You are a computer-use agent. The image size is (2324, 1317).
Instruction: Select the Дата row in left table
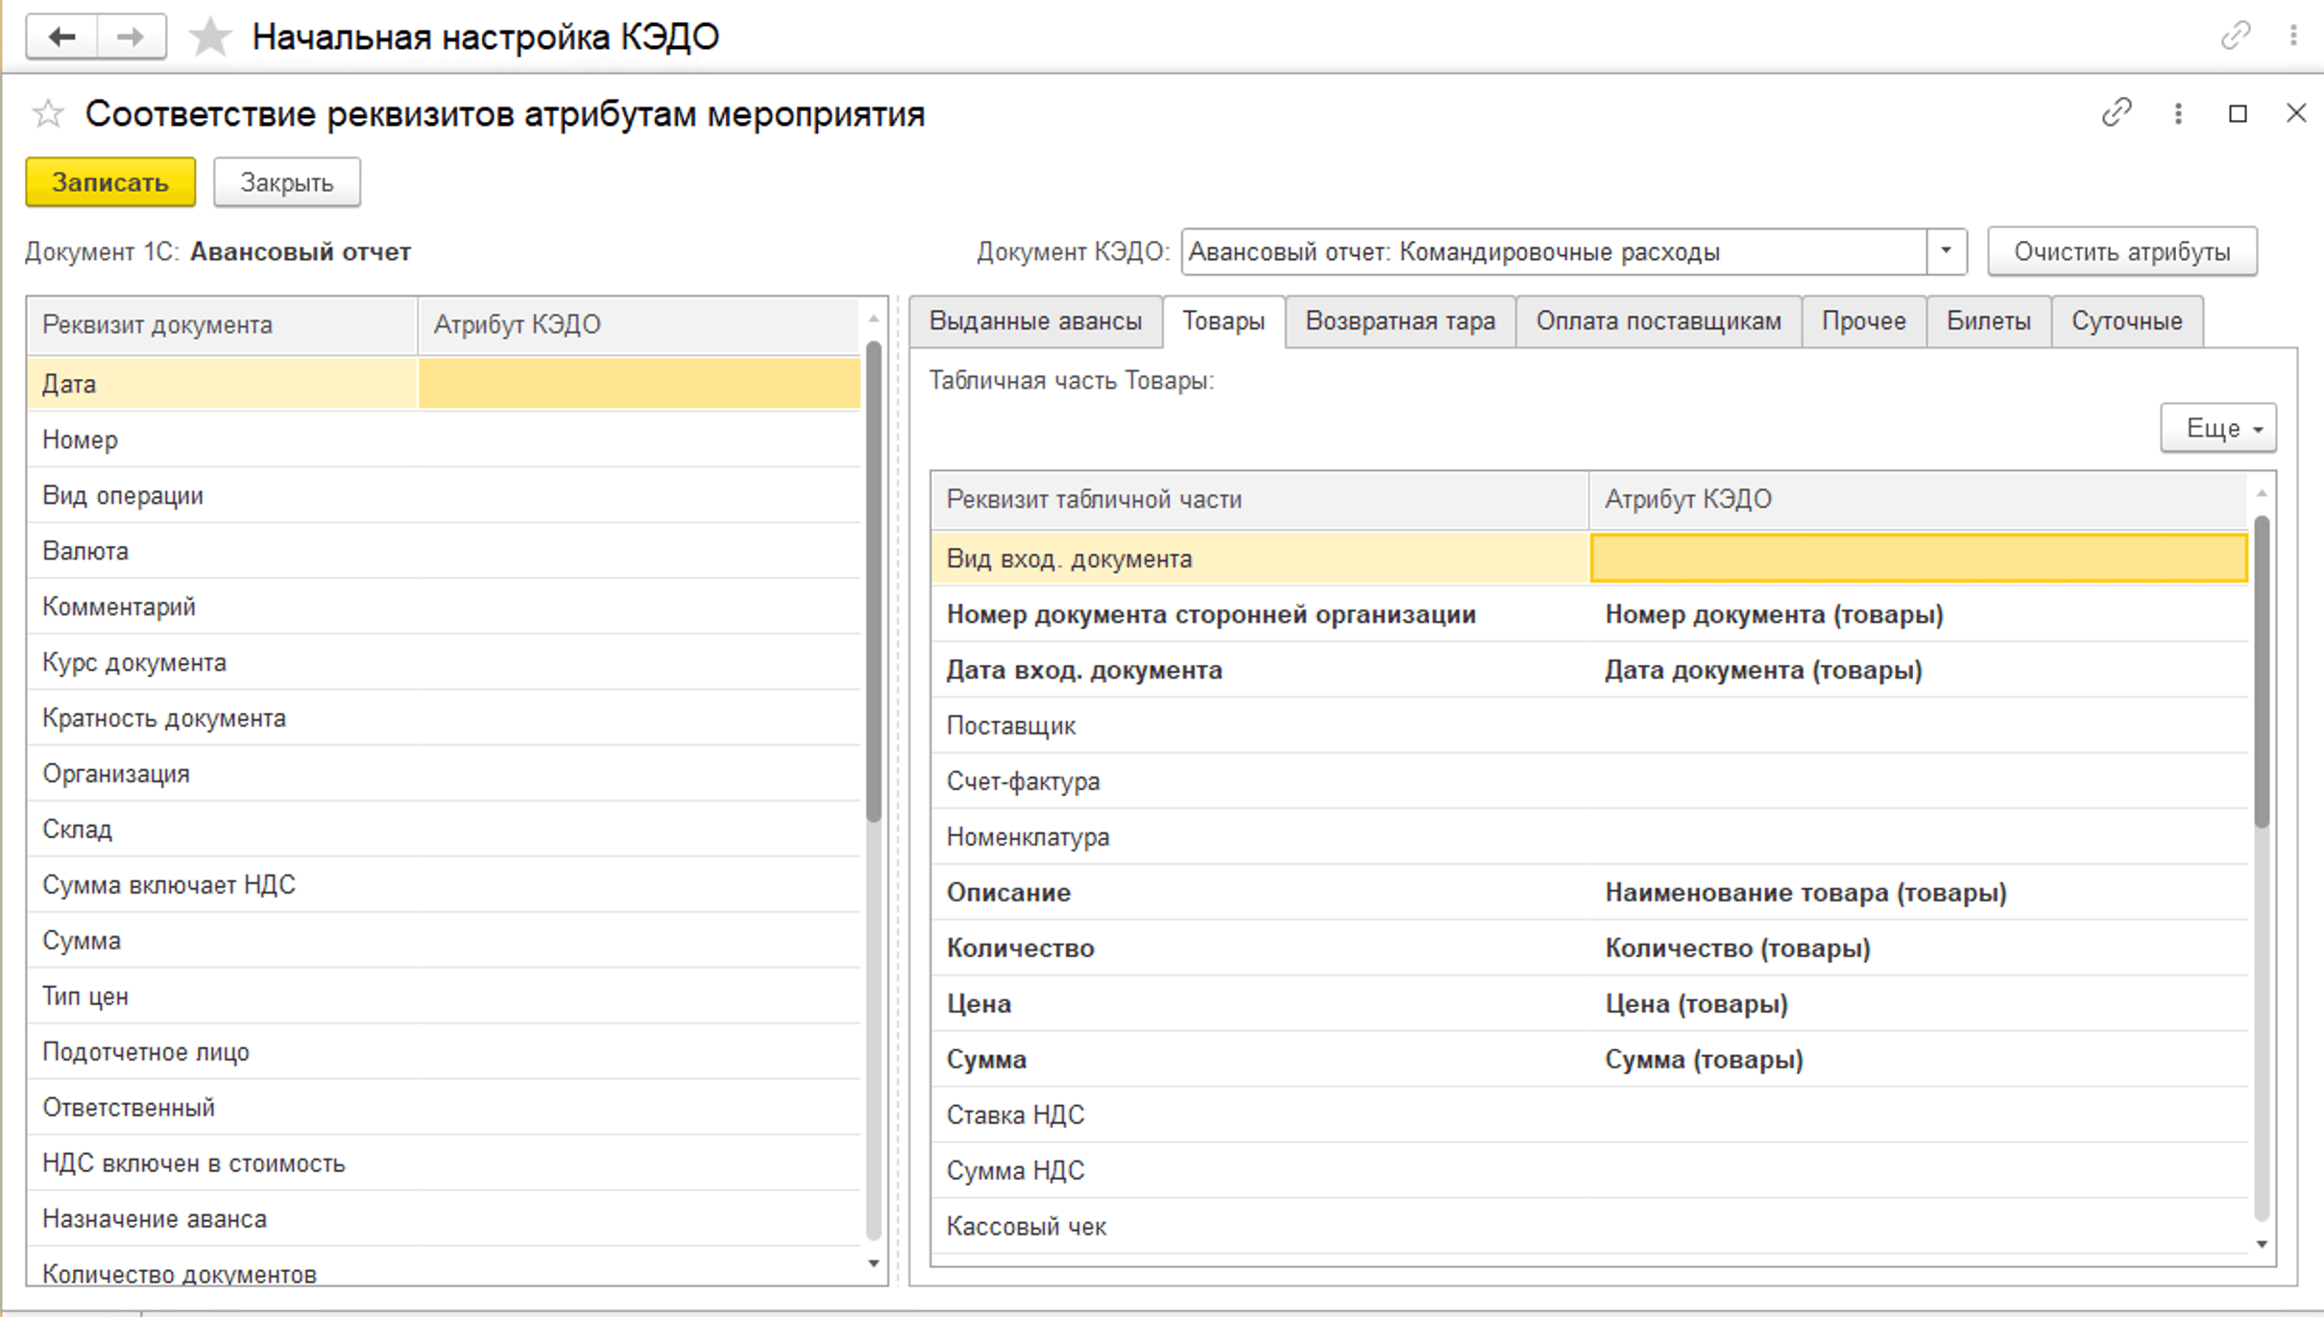(444, 384)
